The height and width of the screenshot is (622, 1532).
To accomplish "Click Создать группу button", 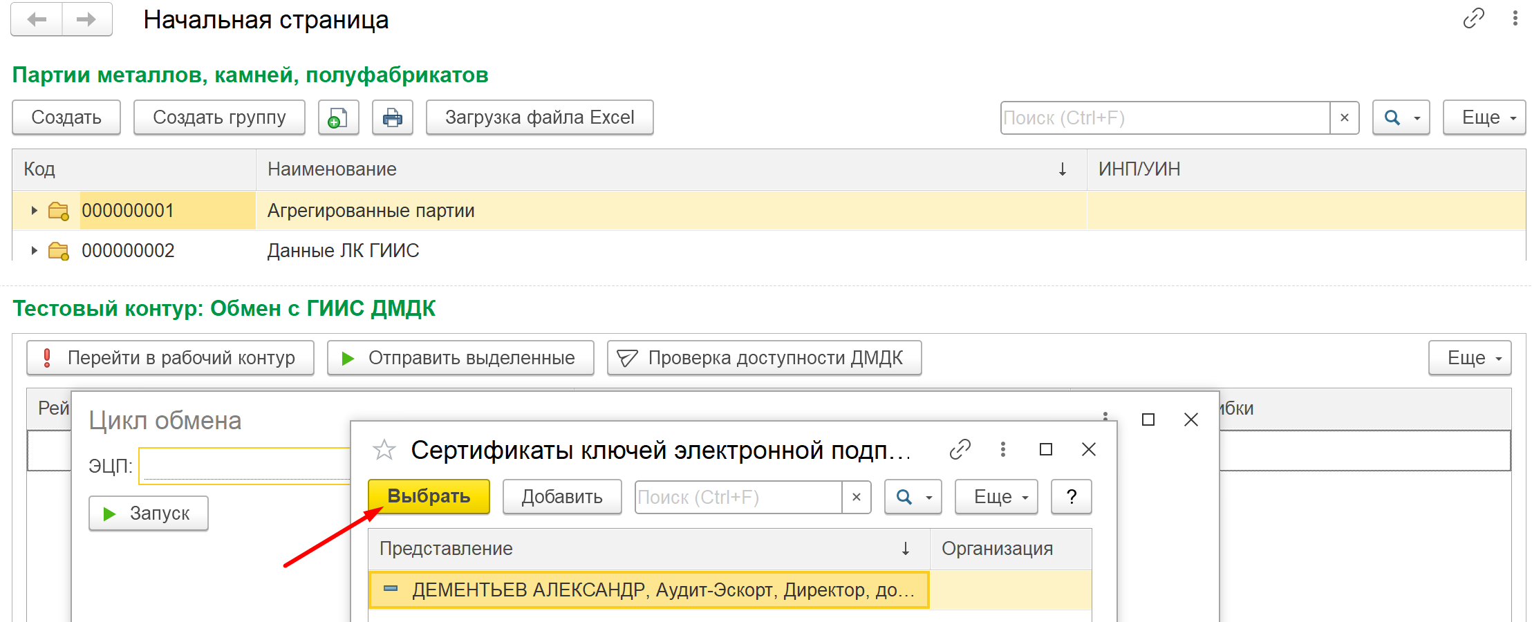I will tap(219, 117).
